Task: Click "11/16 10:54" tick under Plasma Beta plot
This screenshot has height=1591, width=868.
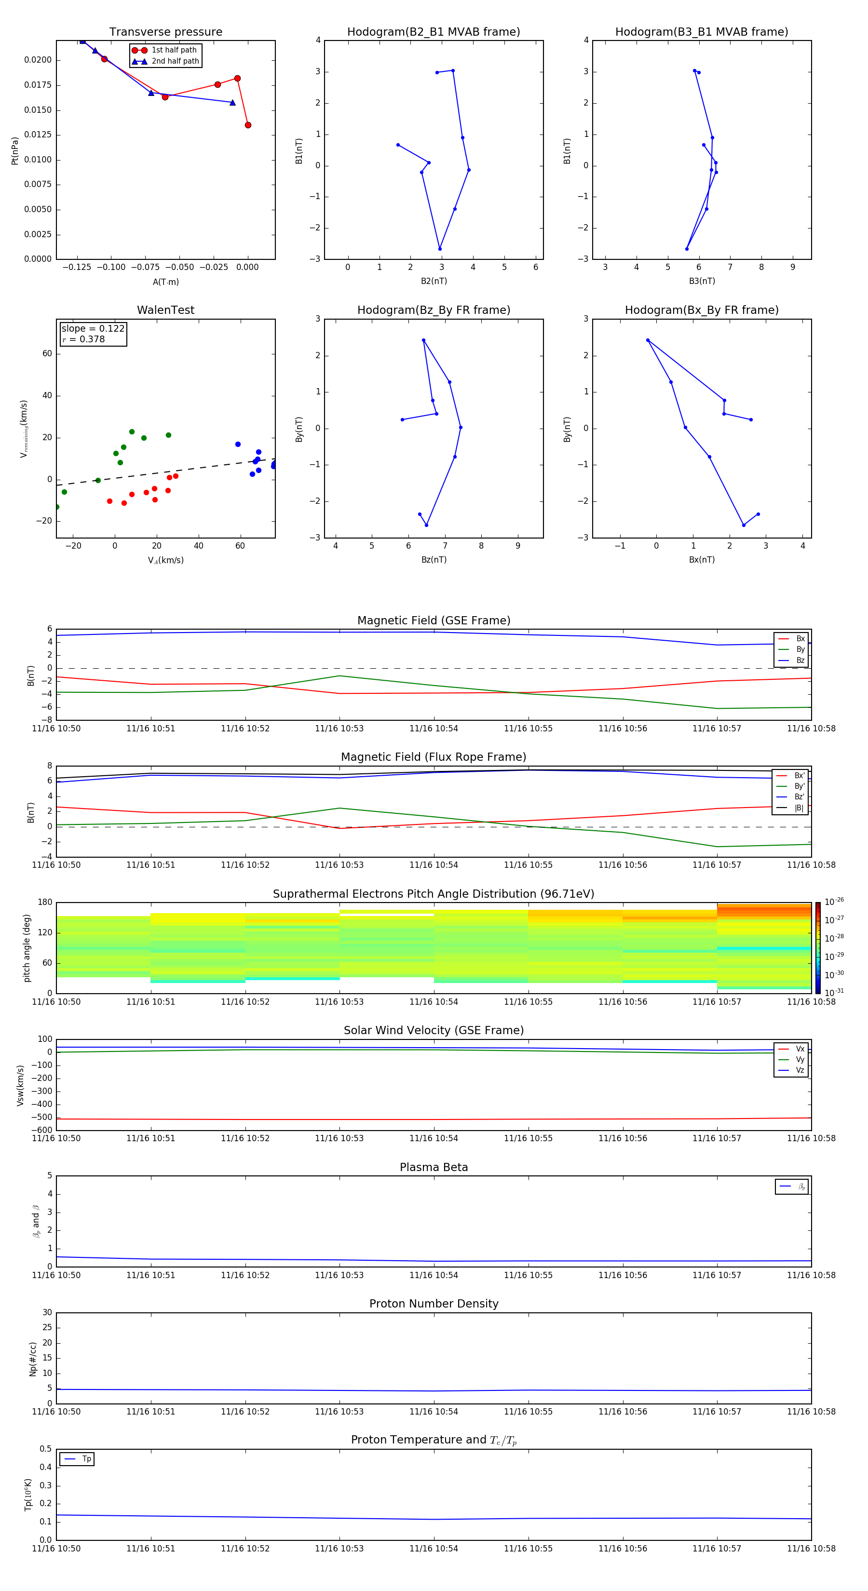Action: (434, 1275)
